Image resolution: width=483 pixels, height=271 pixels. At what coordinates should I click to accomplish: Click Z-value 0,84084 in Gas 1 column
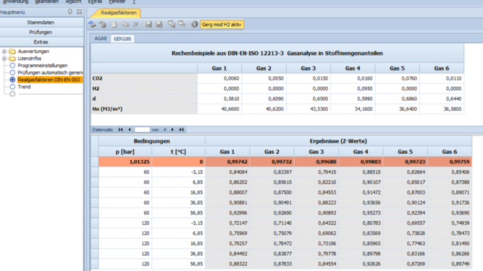coord(227,172)
